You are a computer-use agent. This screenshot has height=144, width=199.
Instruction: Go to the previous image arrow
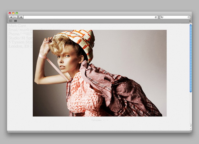point(104,120)
